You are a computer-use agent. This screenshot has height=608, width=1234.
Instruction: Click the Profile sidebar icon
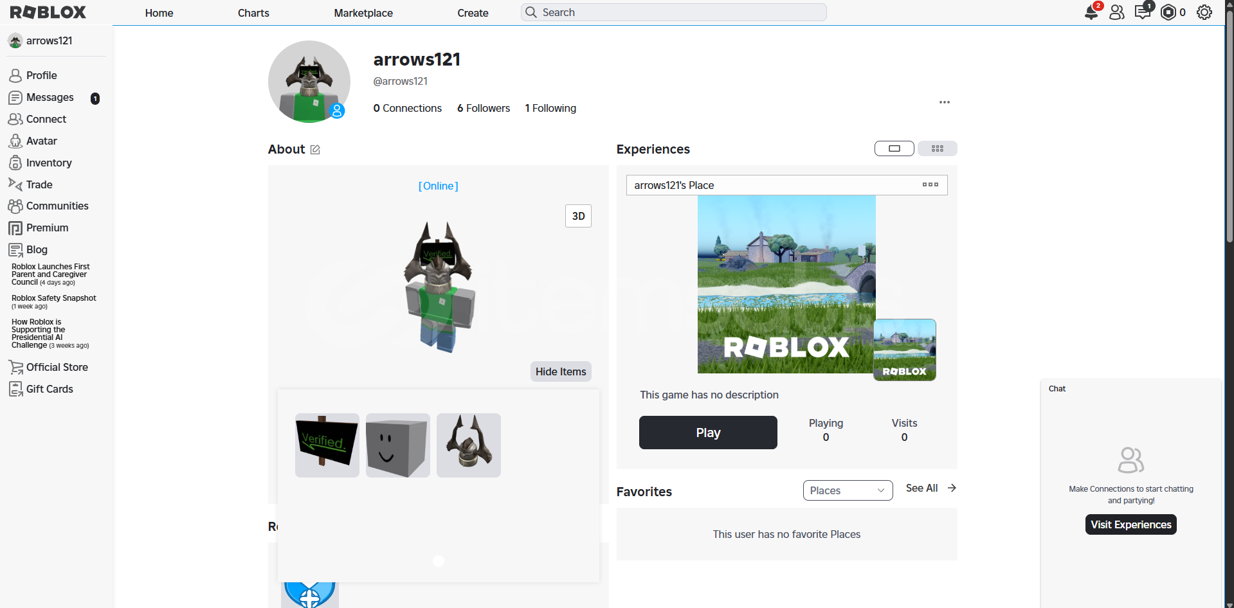15,76
